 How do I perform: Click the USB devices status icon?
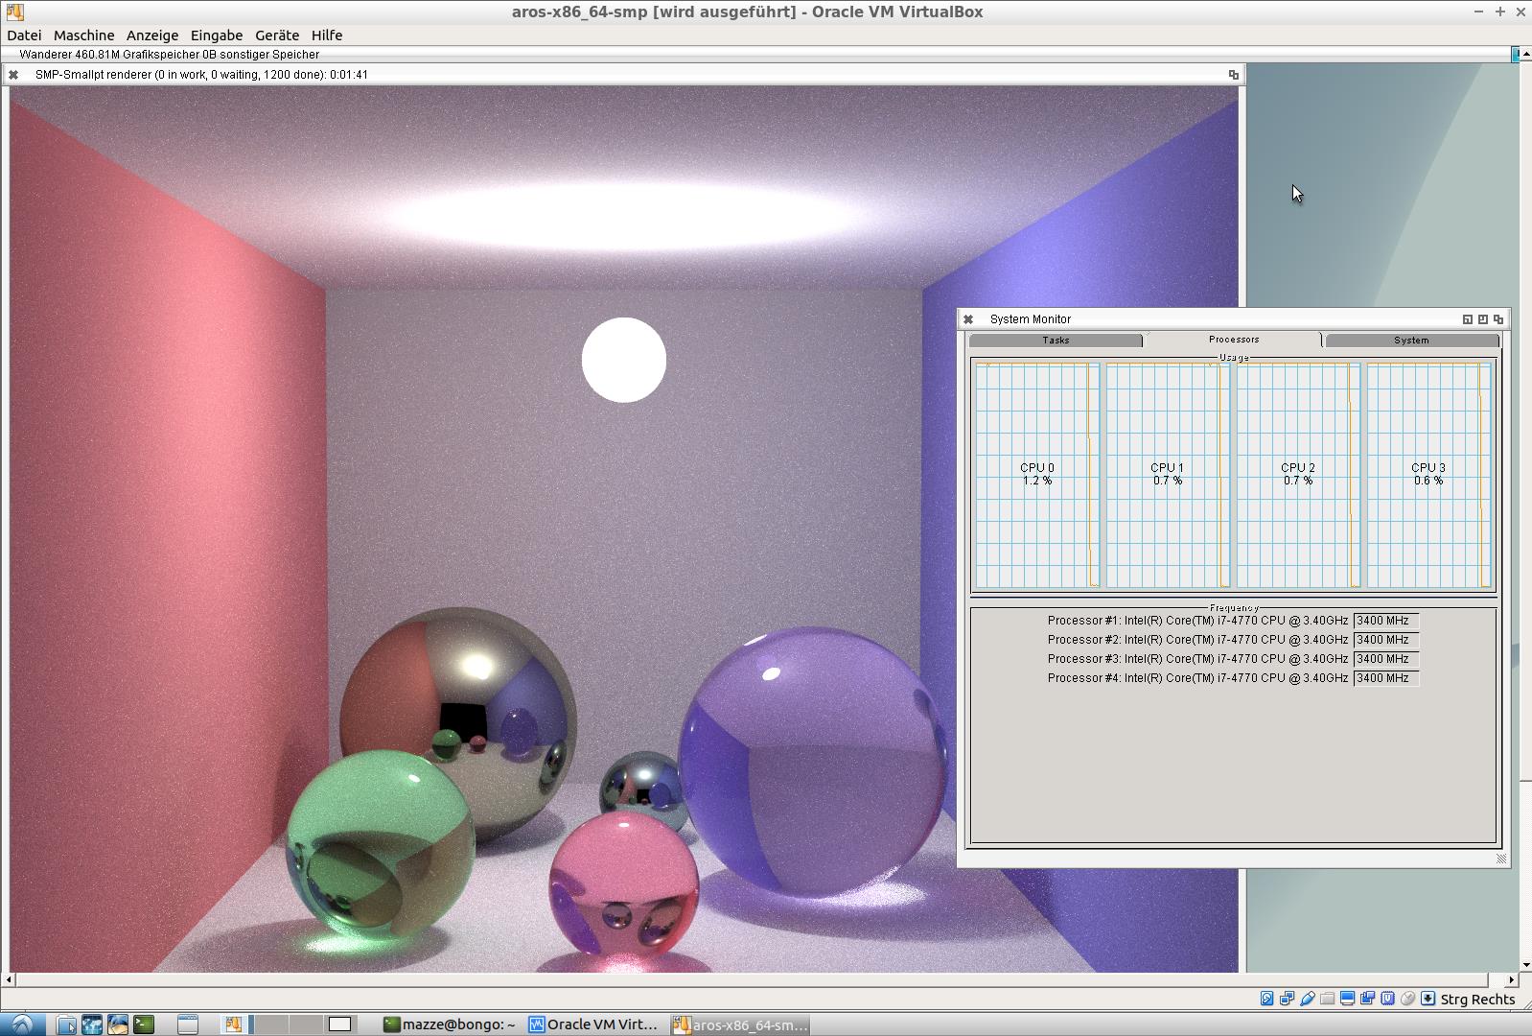[x=1307, y=999]
